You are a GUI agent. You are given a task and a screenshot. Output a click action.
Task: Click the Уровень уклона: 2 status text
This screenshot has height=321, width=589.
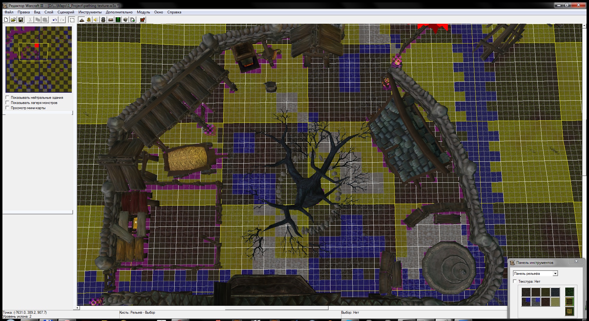pos(17,316)
